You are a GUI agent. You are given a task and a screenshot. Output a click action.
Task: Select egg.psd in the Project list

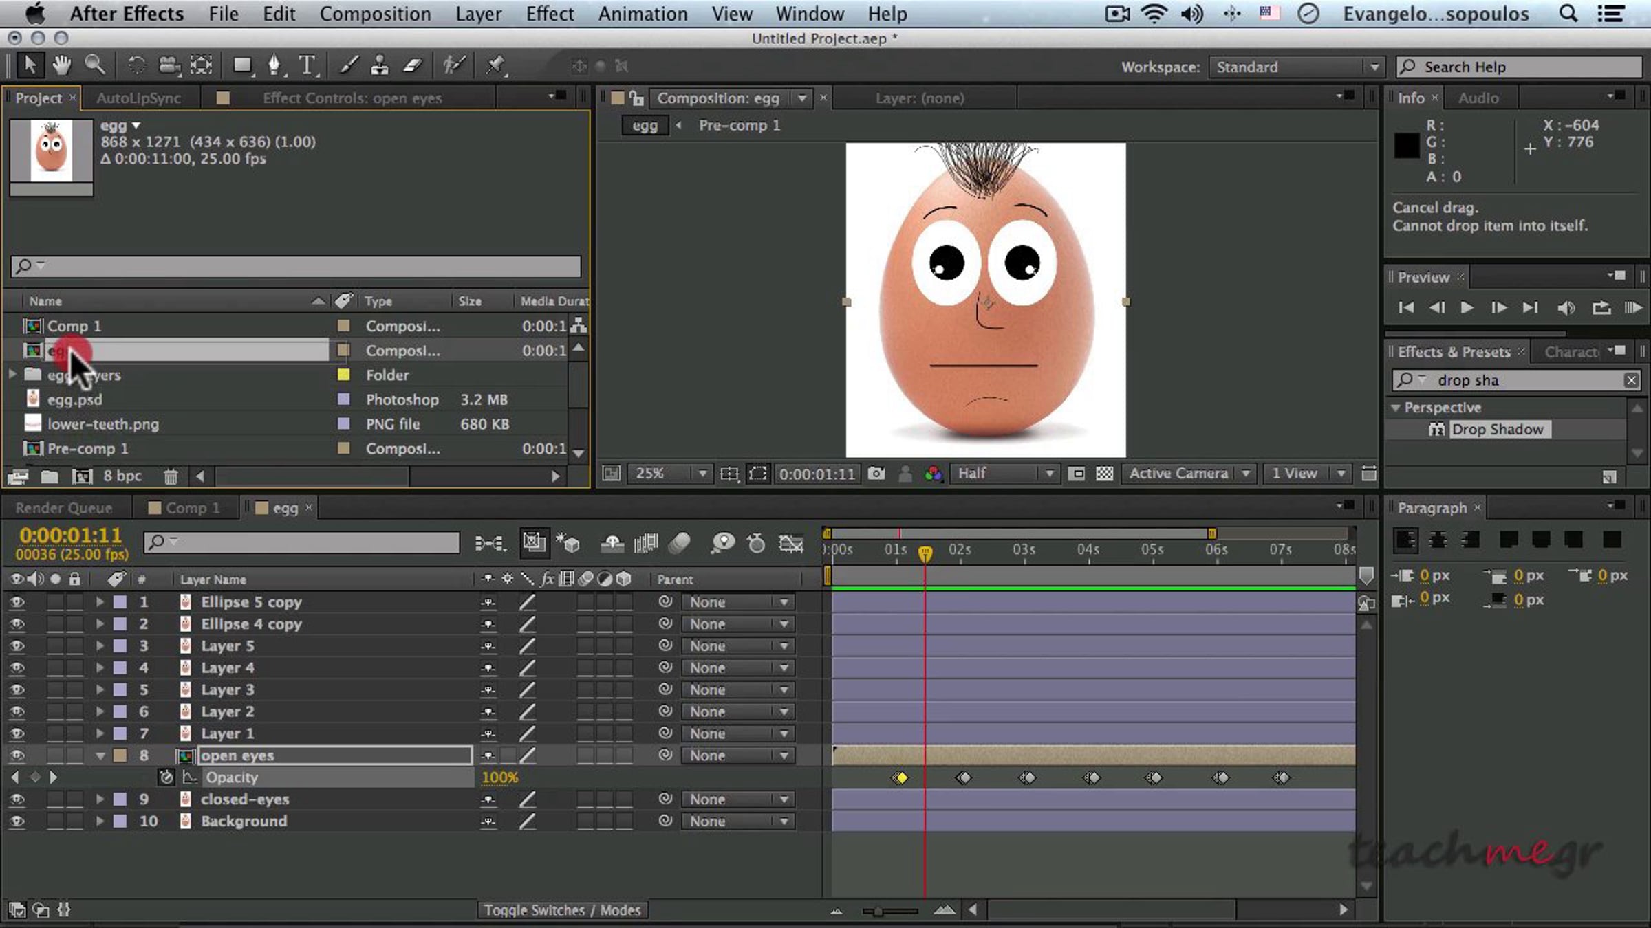pos(74,399)
